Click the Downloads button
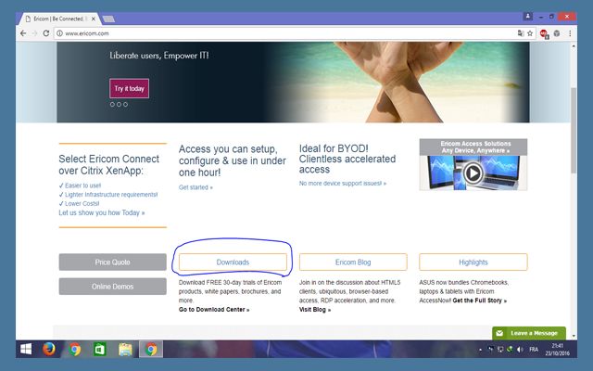 coord(233,262)
